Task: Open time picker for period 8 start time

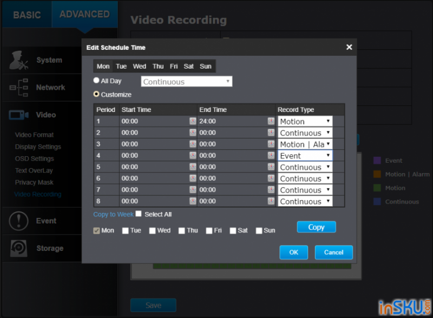Action: [193, 201]
